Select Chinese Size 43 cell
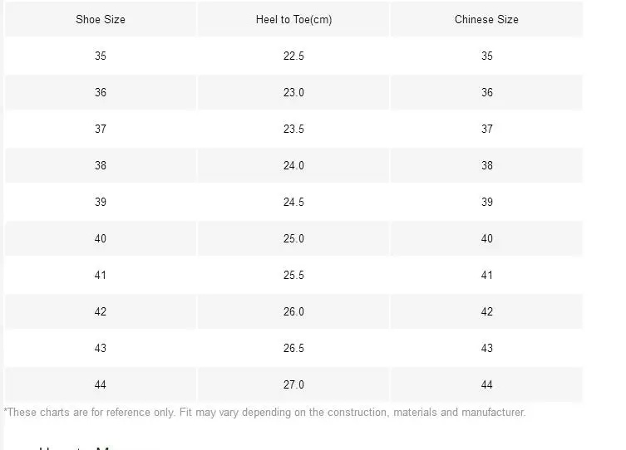The height and width of the screenshot is (450, 626). [x=486, y=348]
